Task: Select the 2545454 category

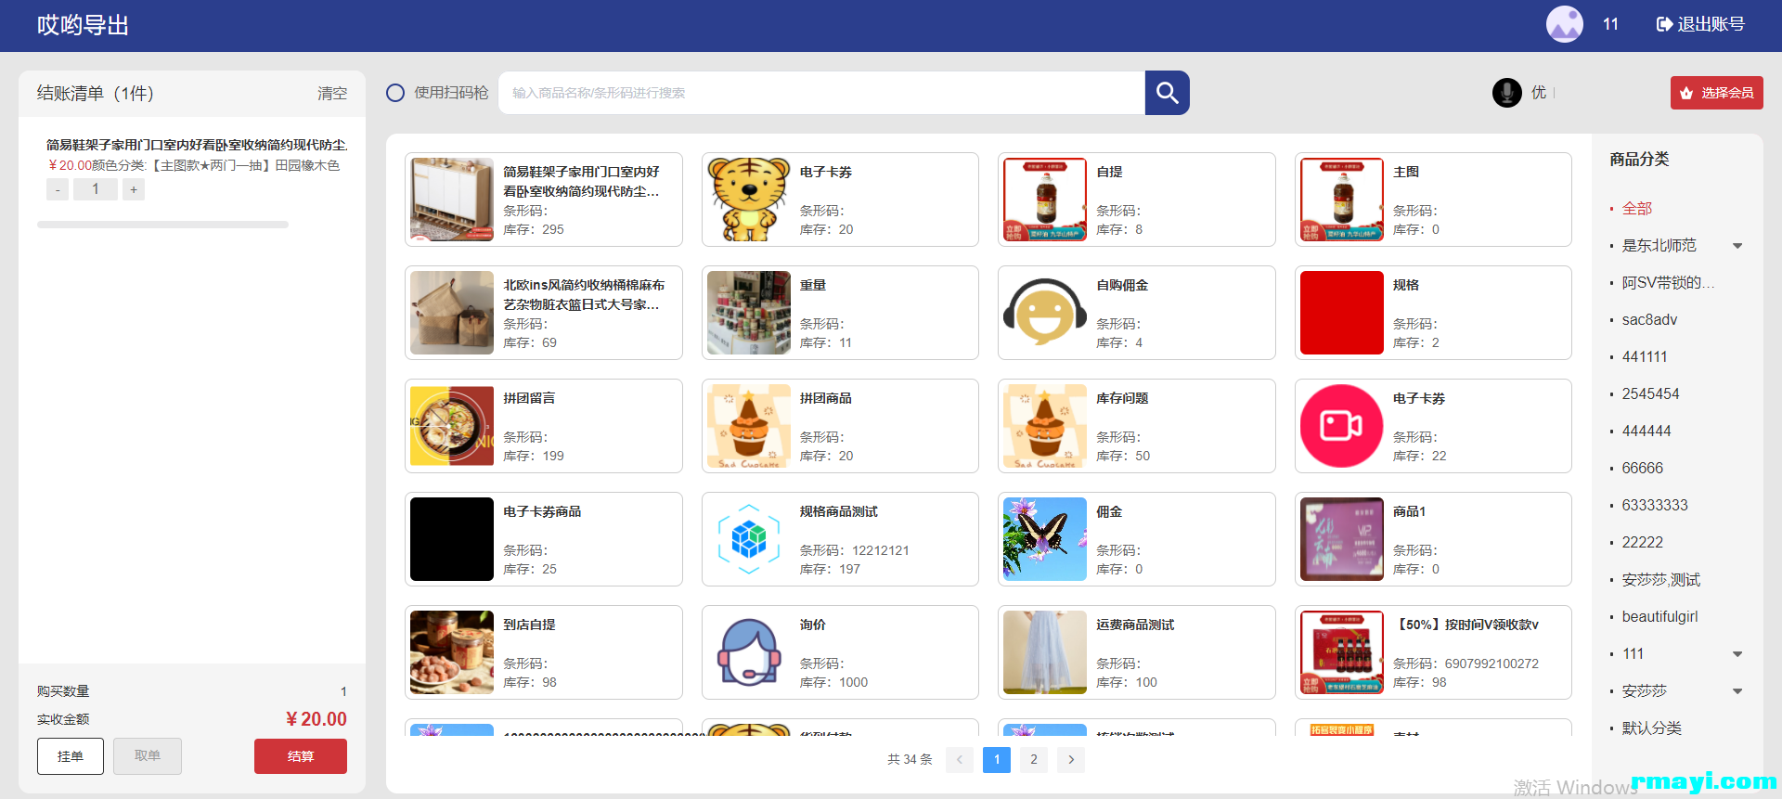Action: coord(1650,394)
